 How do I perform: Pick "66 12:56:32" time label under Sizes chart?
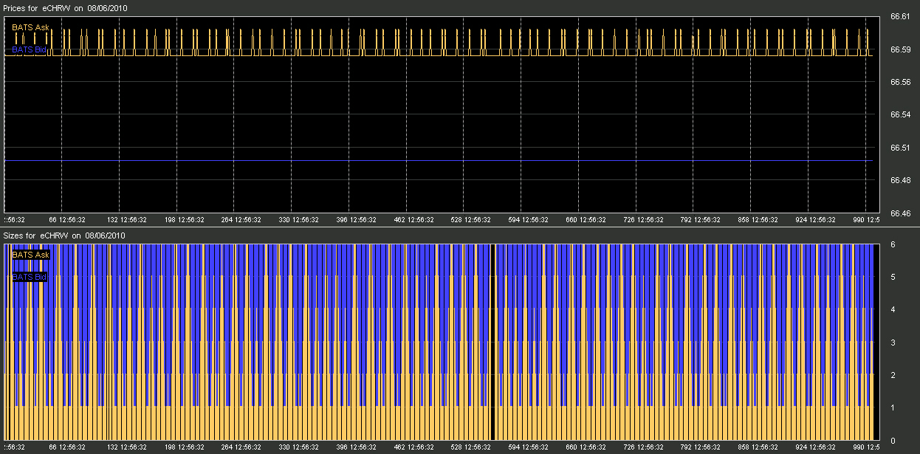(67, 447)
